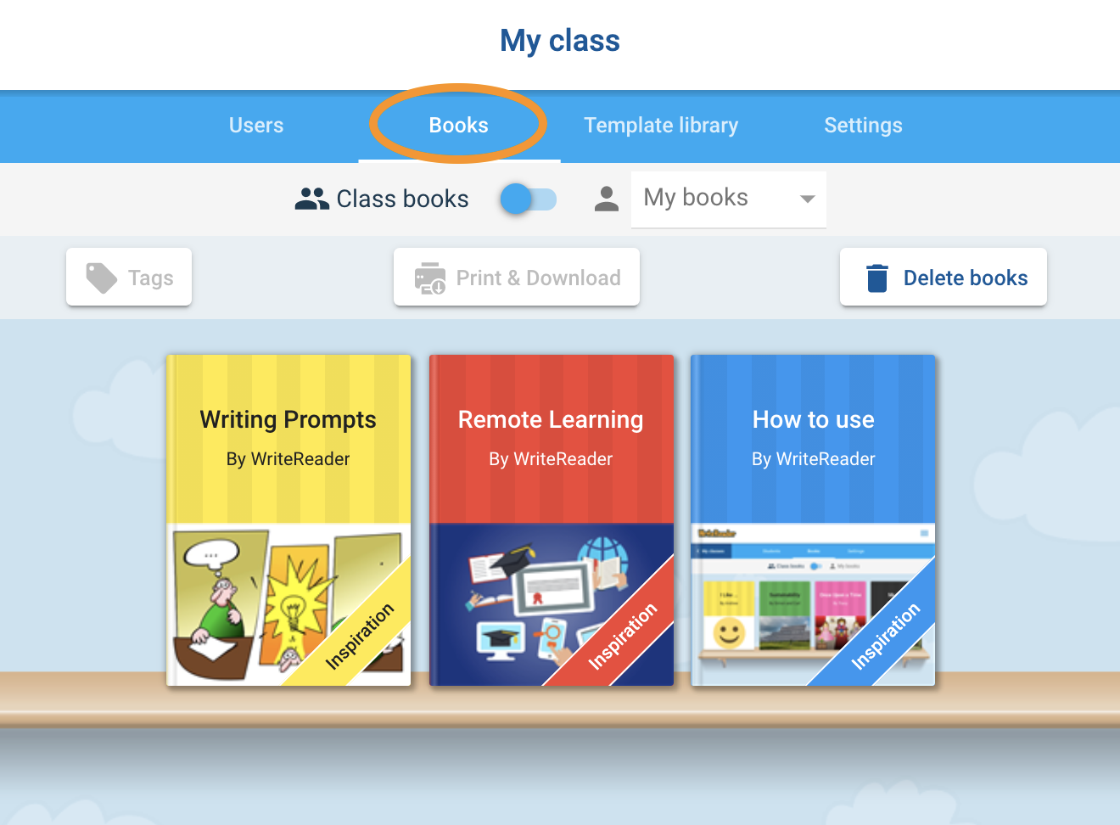Toggle the Class books switch
Viewport: 1120px width, 825px height.
pyautogui.click(x=528, y=199)
